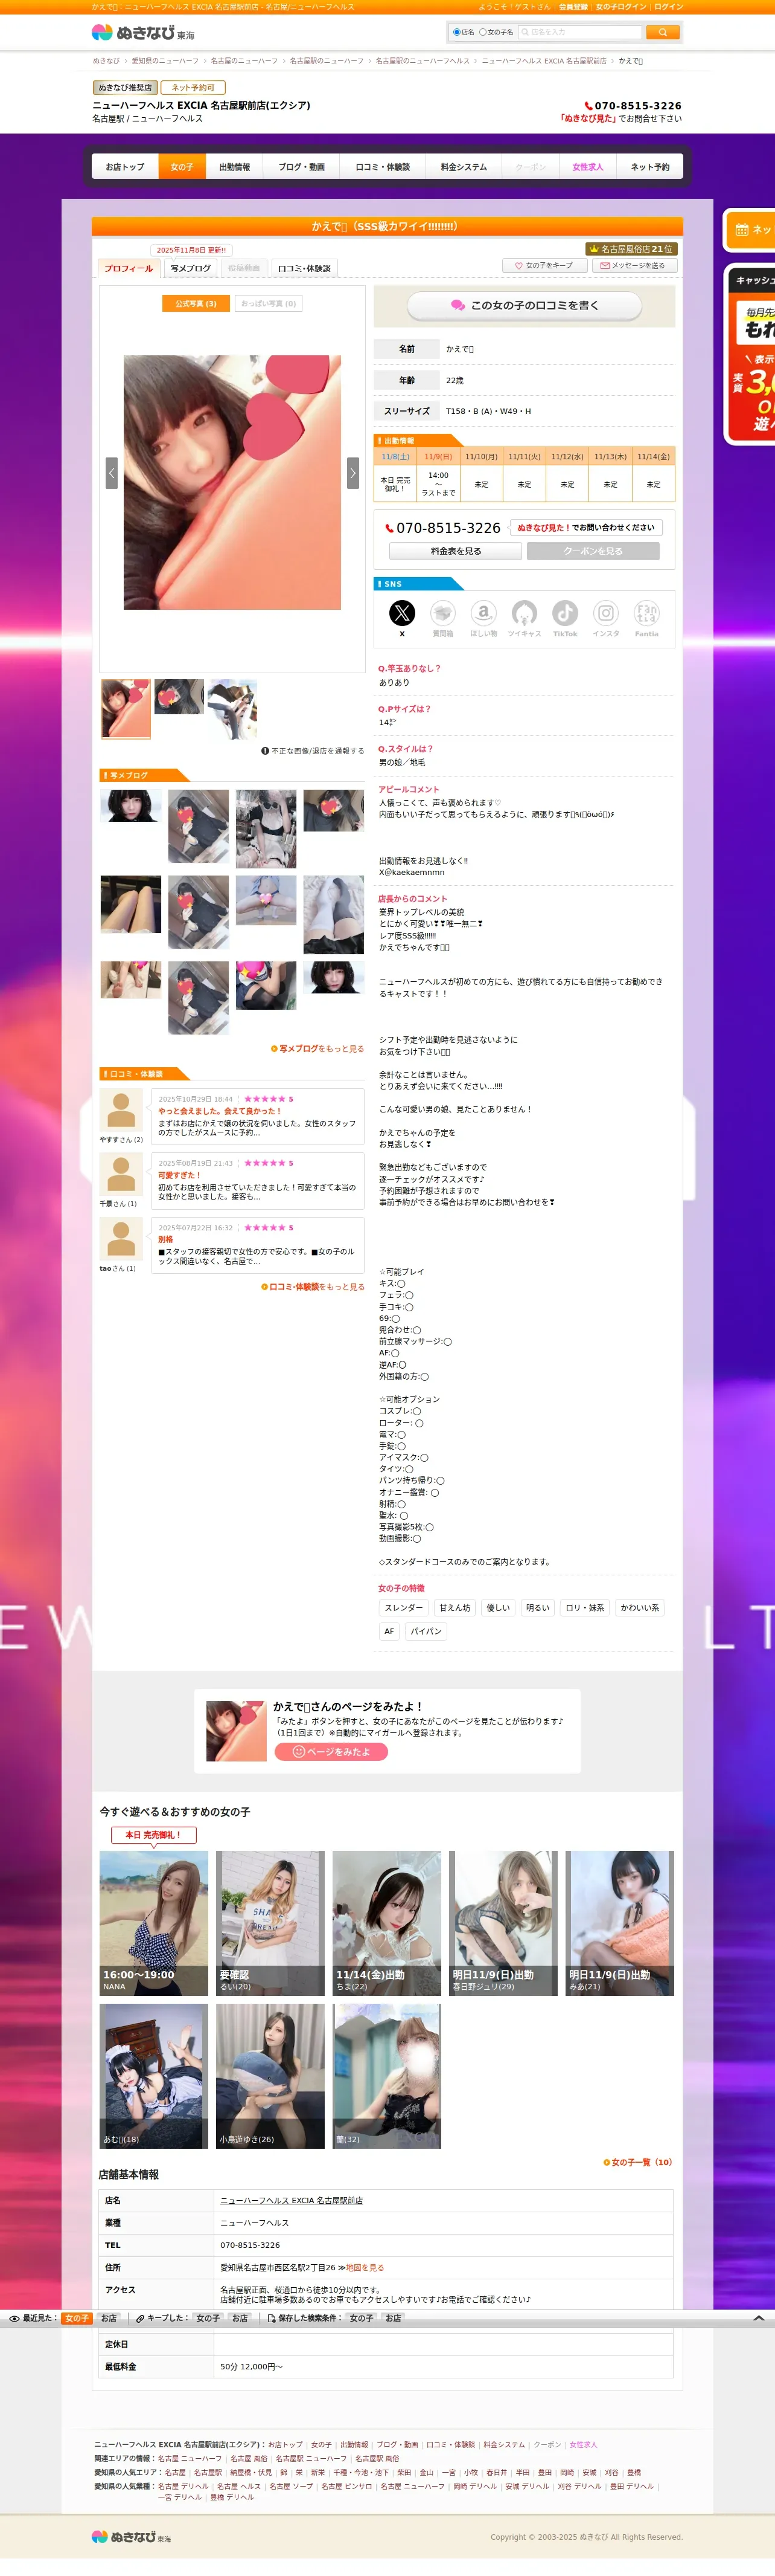
Task: Click the この女の子の口コミを書く button
Action: click(525, 305)
